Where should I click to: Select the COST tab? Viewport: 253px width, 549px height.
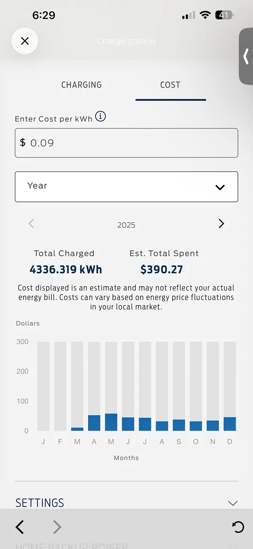[x=170, y=84]
